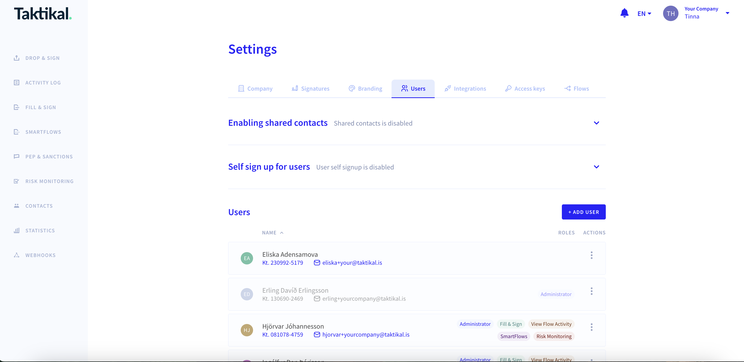
Task: Sort users by the NAME column
Action: (x=273, y=232)
